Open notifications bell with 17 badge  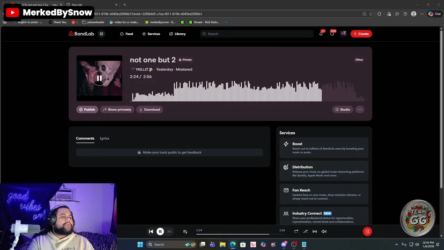(x=321, y=34)
